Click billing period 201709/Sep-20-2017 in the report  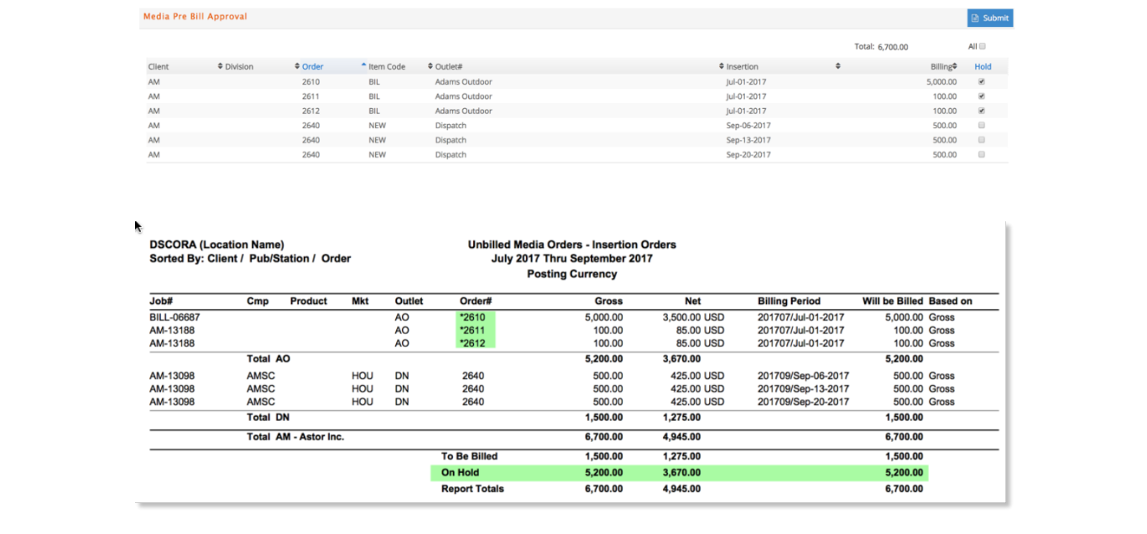pos(803,402)
